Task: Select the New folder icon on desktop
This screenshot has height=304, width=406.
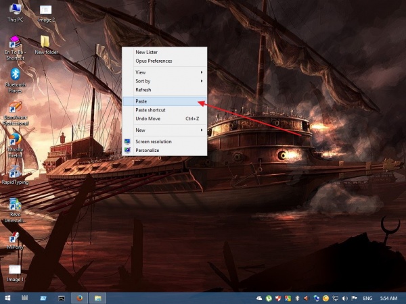Action: point(46,43)
